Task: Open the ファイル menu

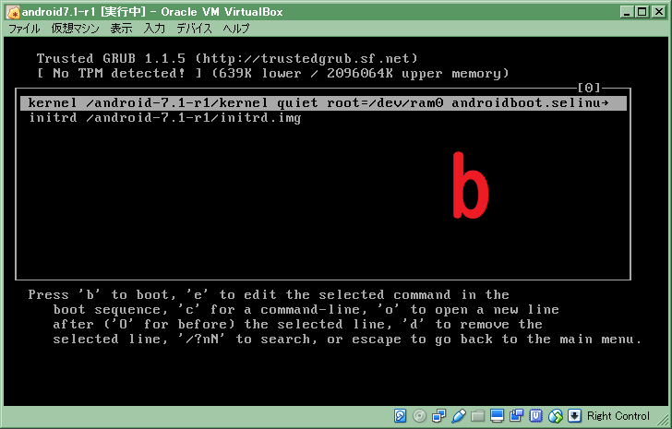Action: [24, 29]
